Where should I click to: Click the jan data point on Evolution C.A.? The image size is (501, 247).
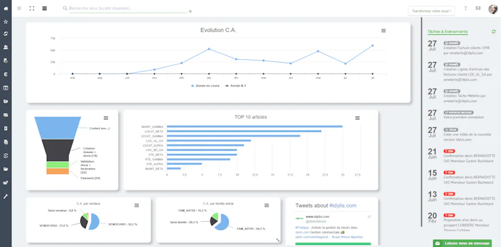click(209, 49)
